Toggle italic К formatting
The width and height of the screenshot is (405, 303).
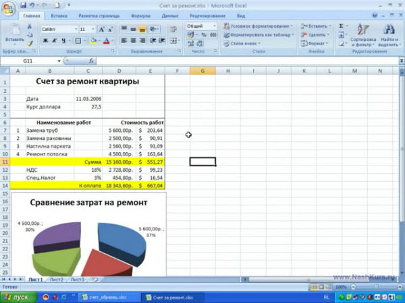[54, 40]
